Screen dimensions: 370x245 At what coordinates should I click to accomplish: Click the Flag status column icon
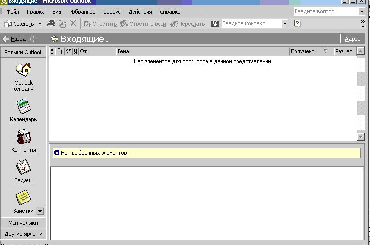tap(68, 51)
